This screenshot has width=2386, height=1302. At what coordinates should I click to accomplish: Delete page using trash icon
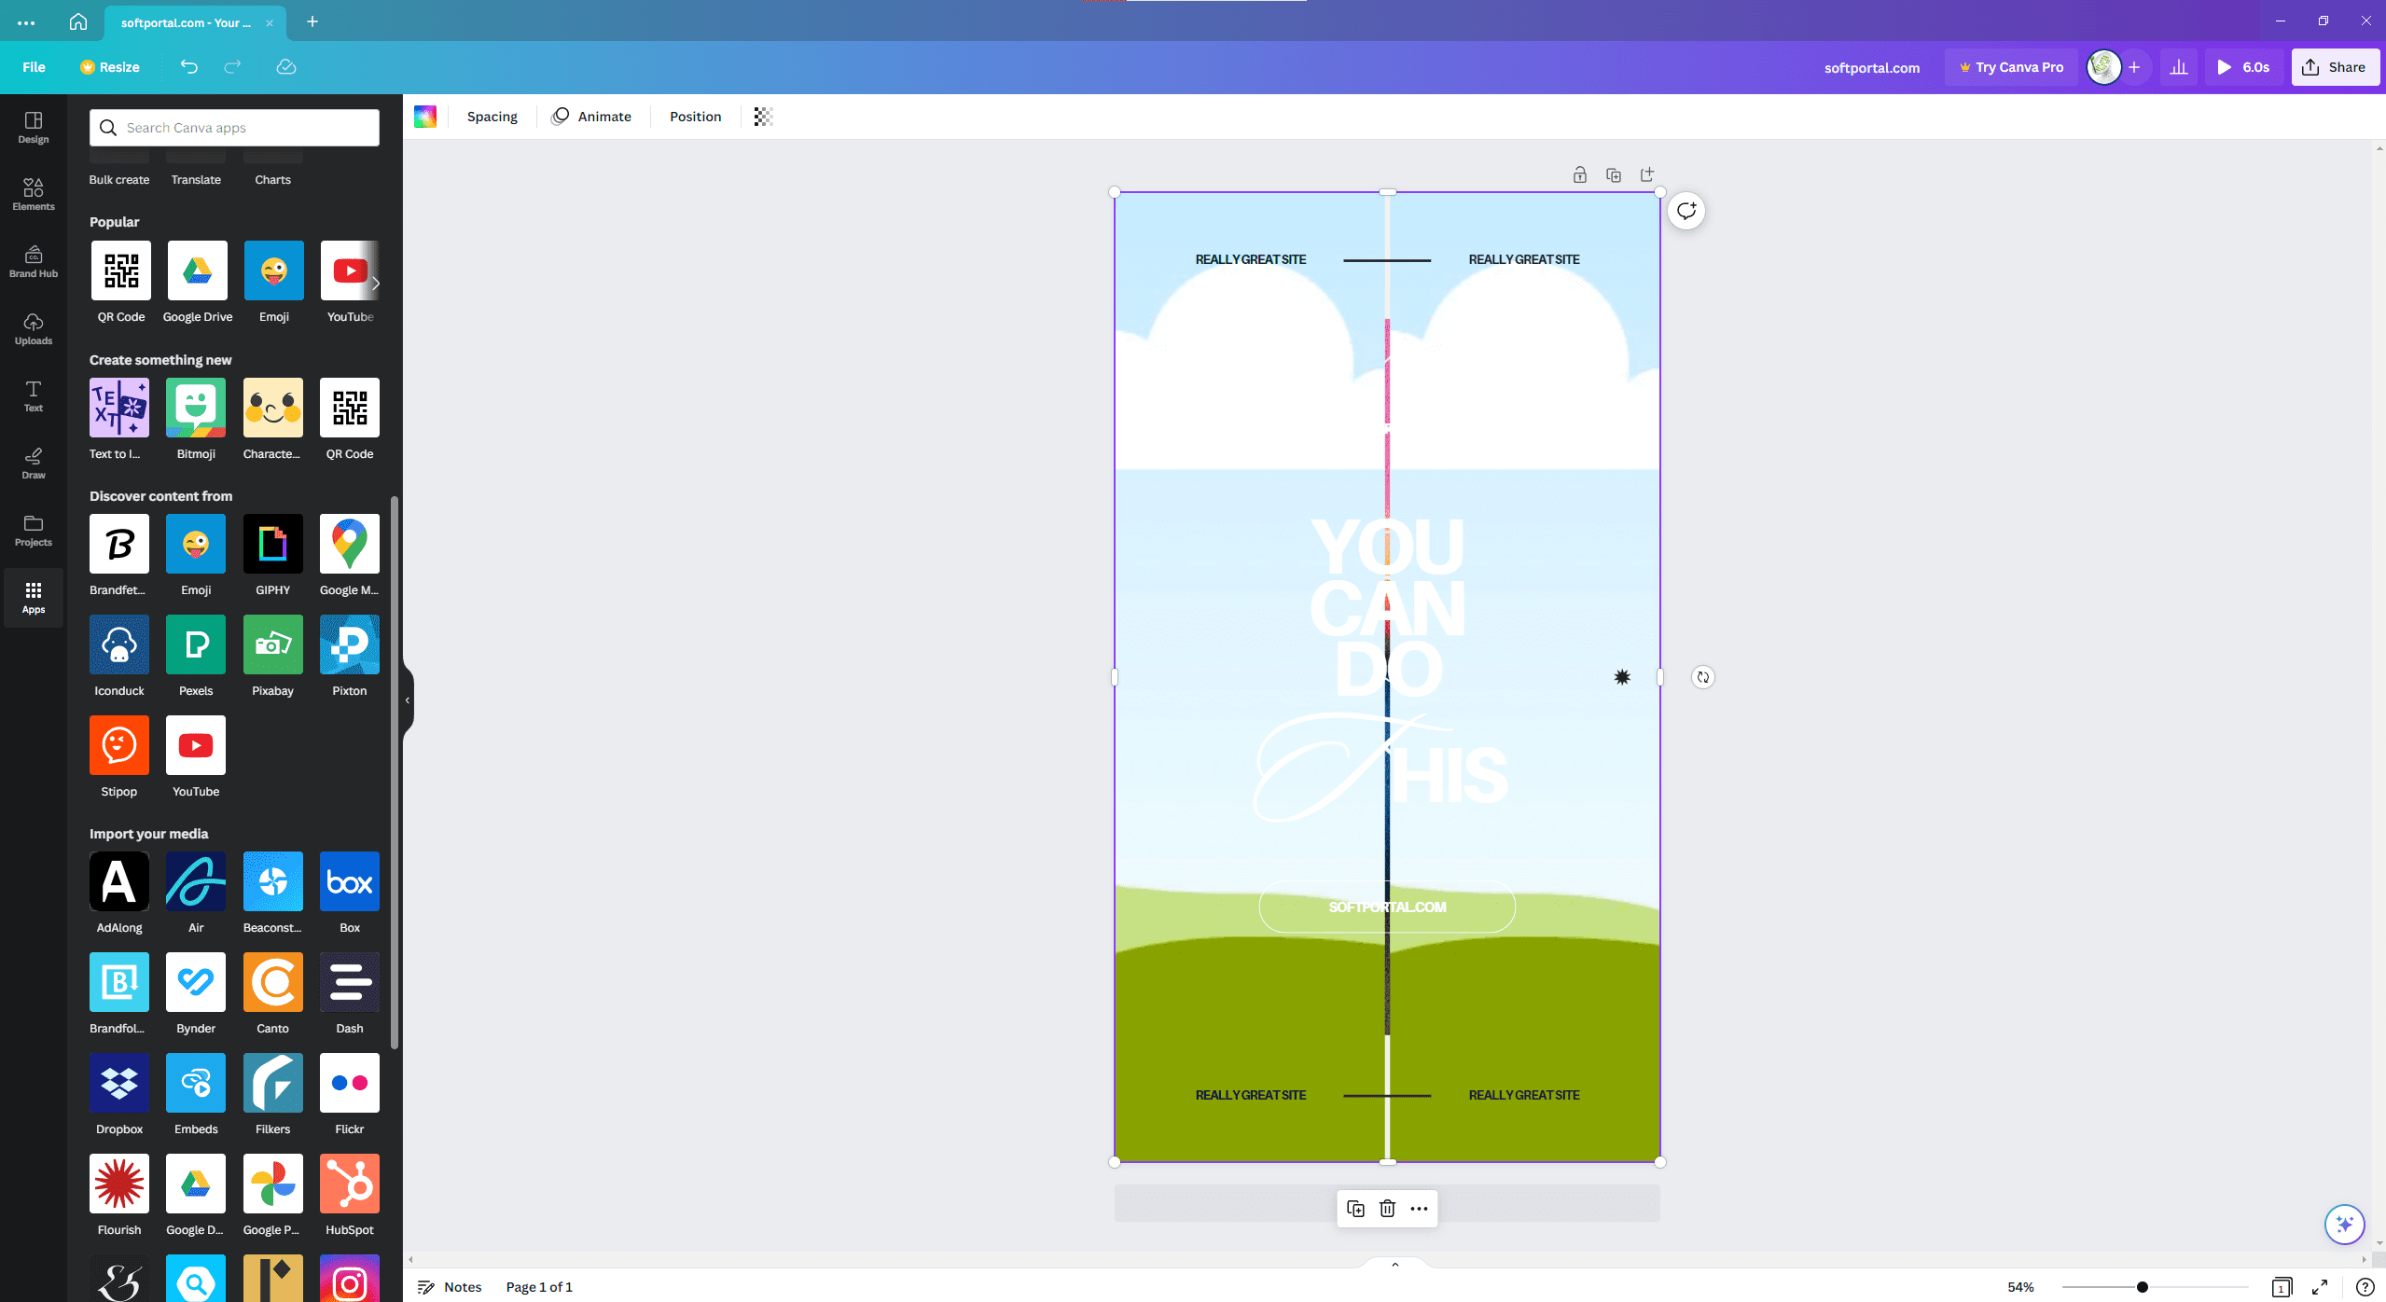(x=1387, y=1209)
